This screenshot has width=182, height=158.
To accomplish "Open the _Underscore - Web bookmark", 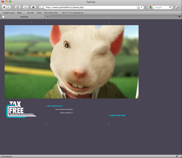I will (13, 13).
